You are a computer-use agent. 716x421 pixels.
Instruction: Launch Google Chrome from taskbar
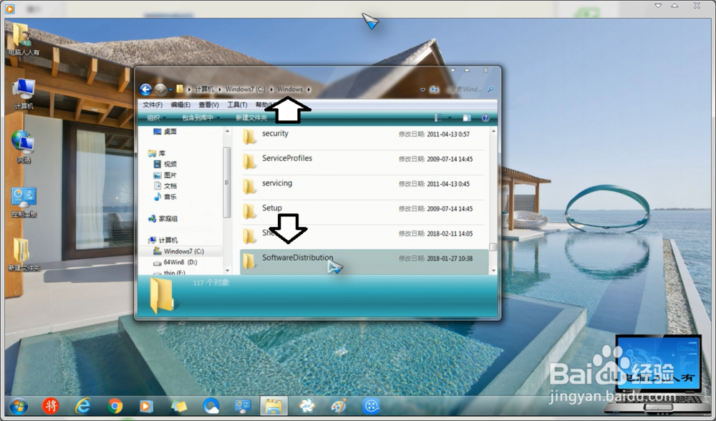pyautogui.click(x=115, y=406)
